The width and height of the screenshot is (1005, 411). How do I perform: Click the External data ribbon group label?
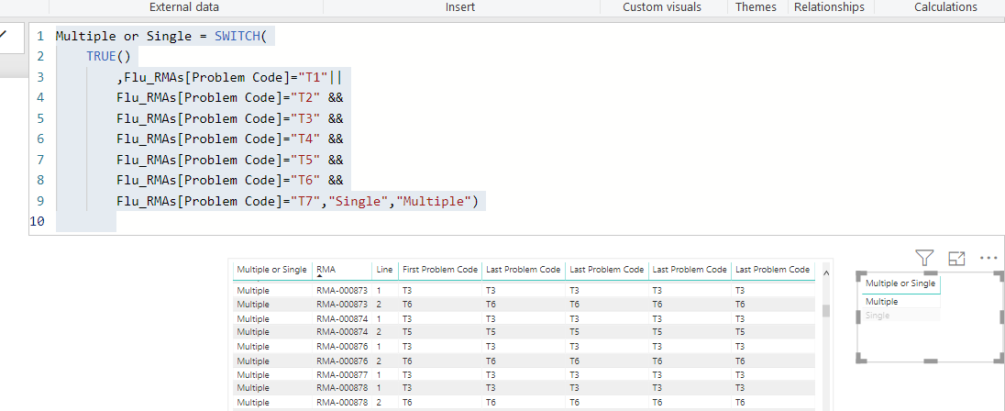(184, 7)
